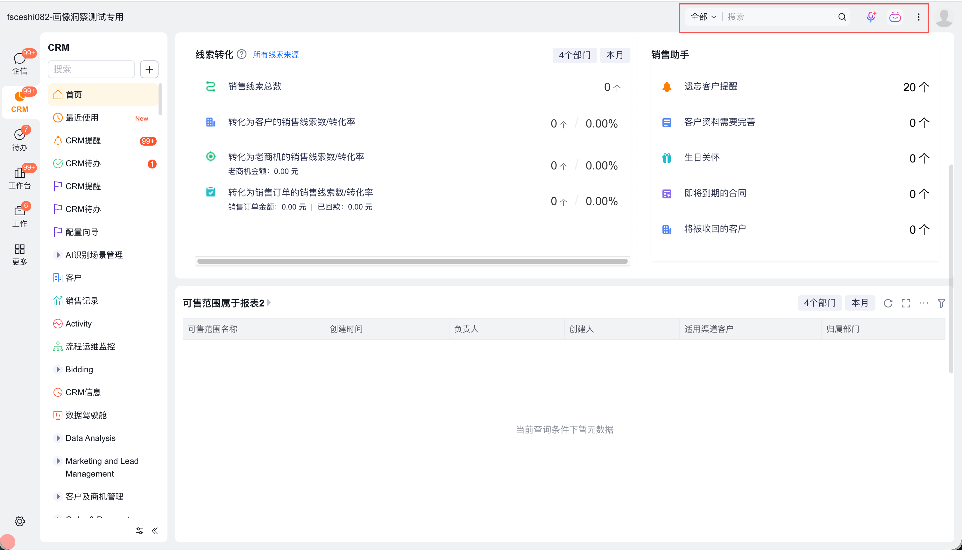Open the sidebar menu customize sliders icon
Image resolution: width=962 pixels, height=550 pixels.
(139, 531)
